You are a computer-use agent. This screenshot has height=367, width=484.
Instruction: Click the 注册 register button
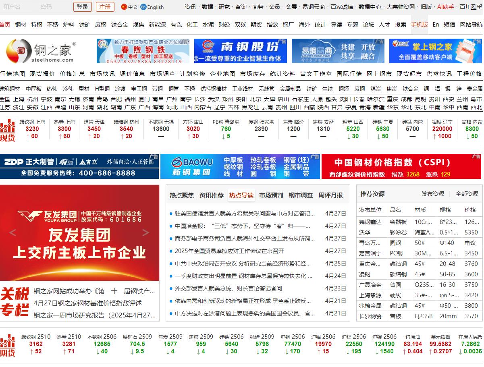[x=105, y=7]
